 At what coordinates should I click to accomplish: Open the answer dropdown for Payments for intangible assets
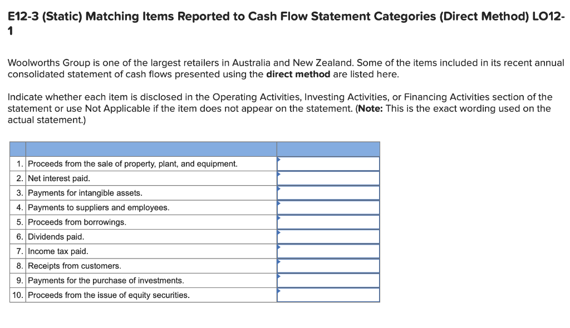click(328, 192)
